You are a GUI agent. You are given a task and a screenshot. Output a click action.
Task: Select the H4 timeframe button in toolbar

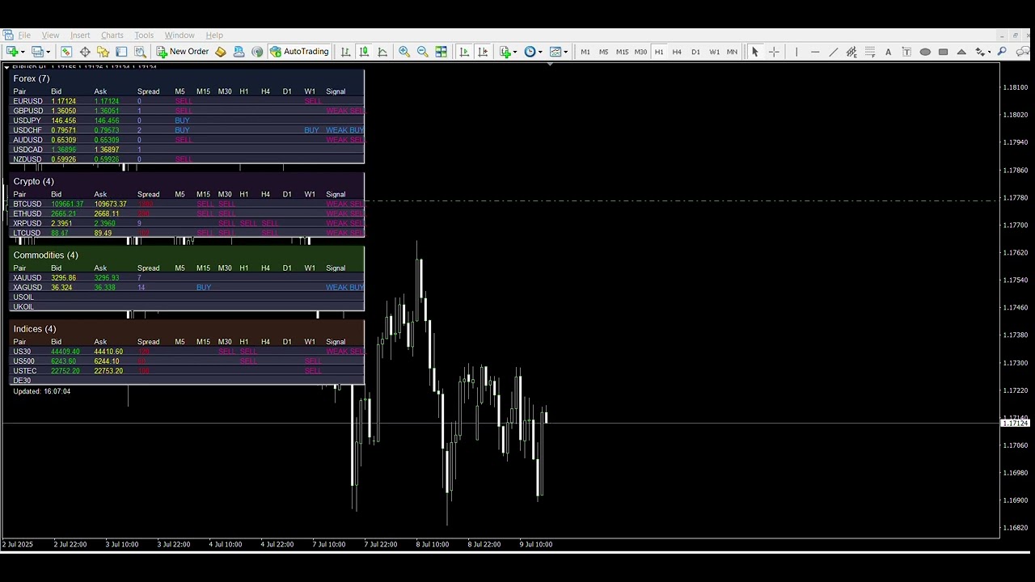click(x=677, y=52)
